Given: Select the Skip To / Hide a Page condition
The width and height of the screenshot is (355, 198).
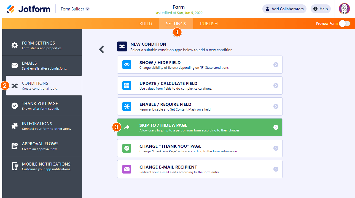Looking at the screenshot, I should [x=200, y=127].
